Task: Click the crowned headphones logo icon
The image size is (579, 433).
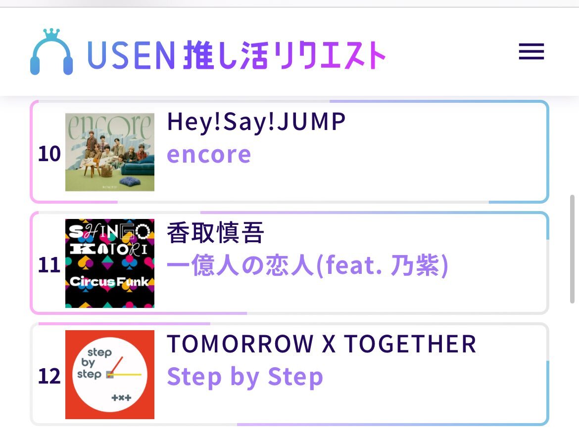Action: tap(51, 51)
